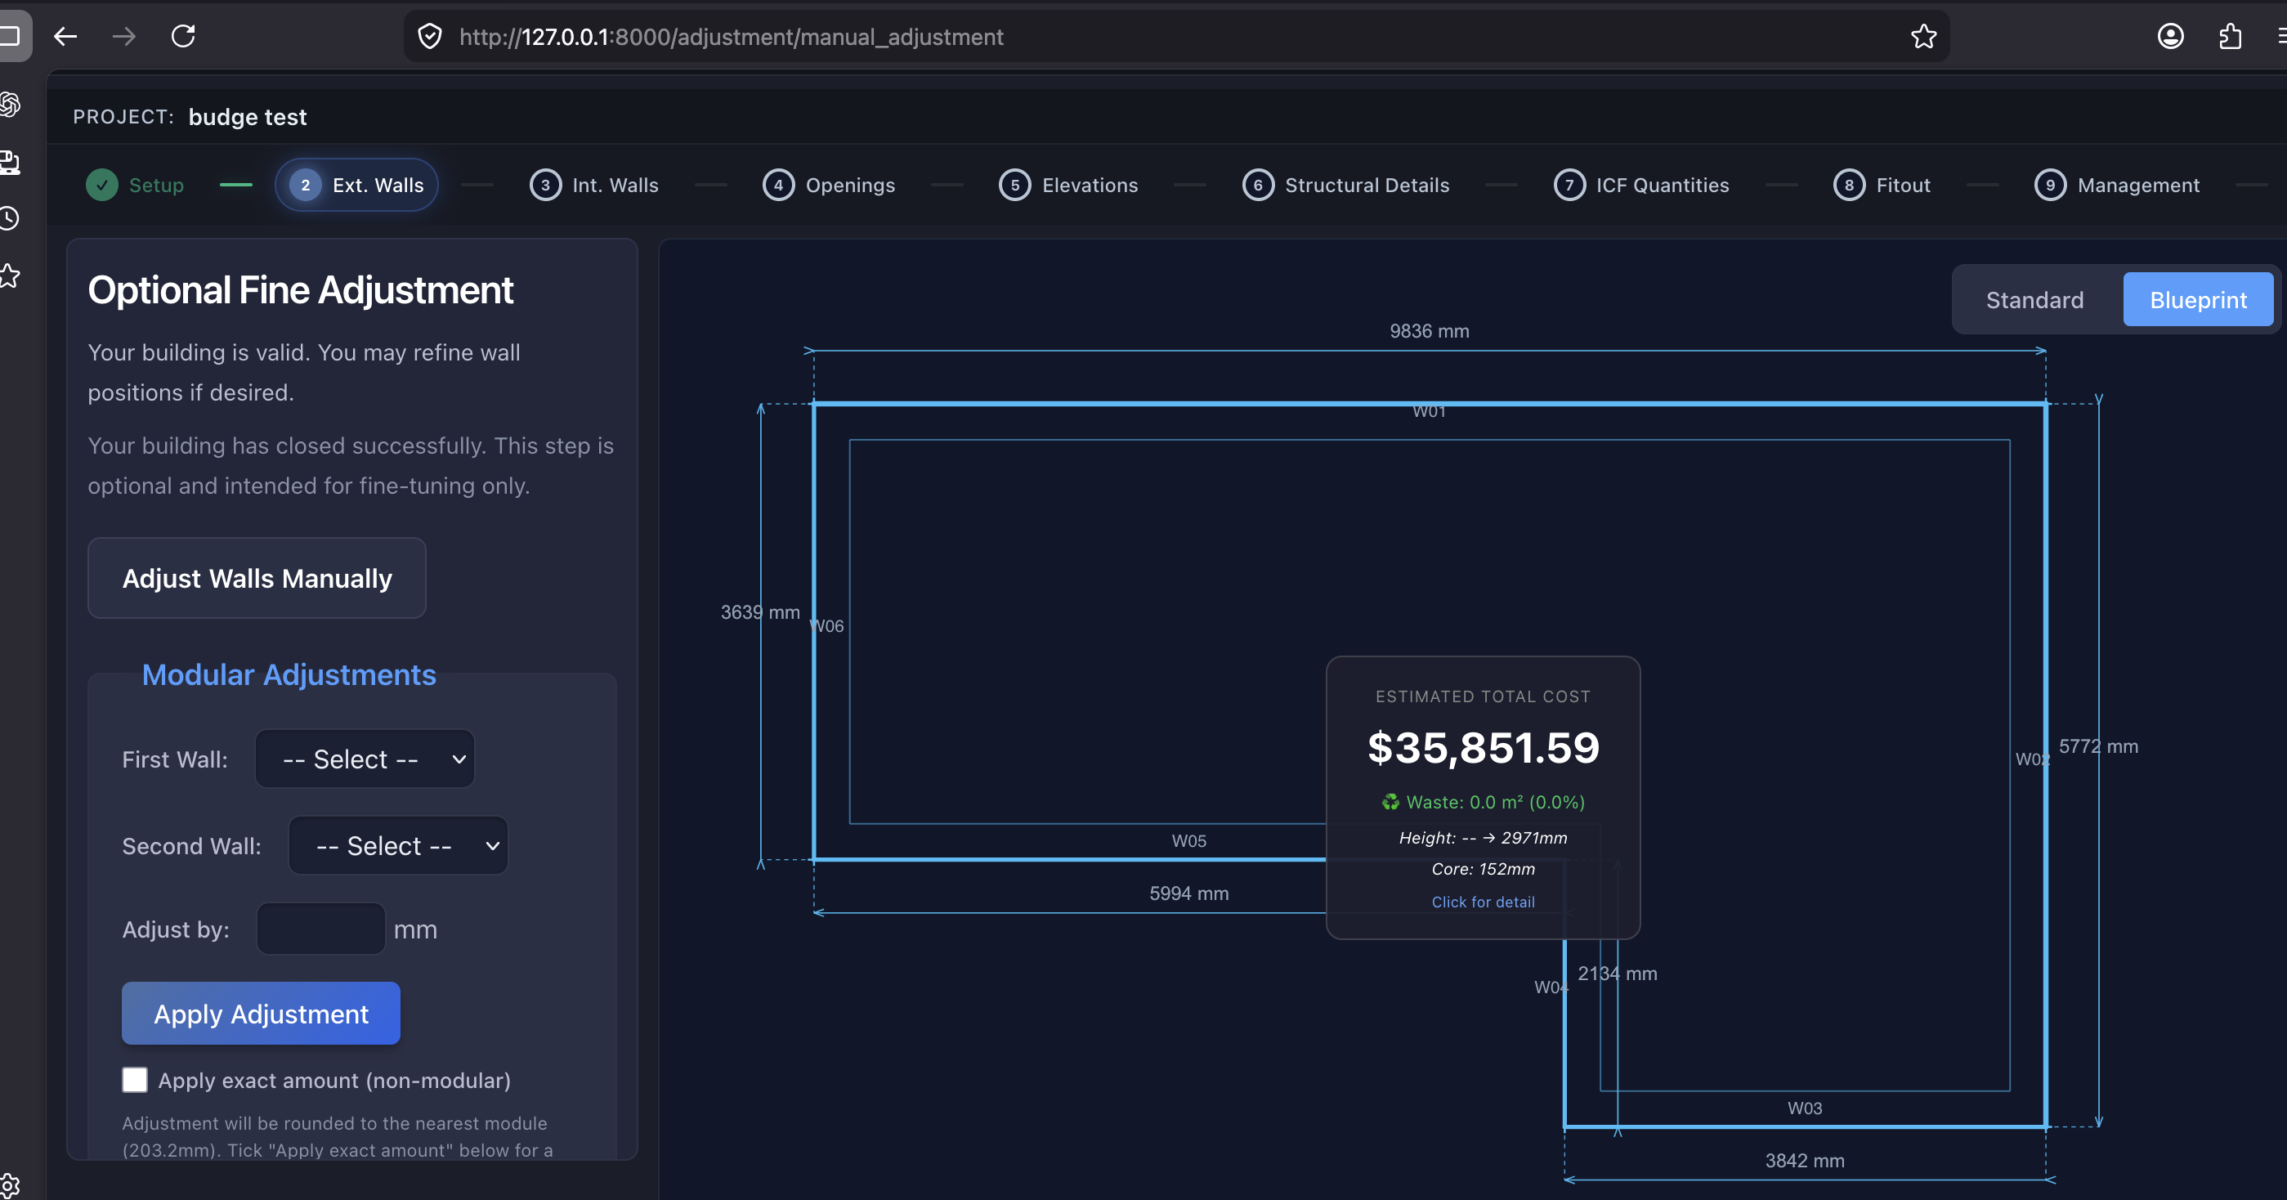This screenshot has width=2287, height=1200.
Task: Click the browser back arrow
Action: point(65,37)
